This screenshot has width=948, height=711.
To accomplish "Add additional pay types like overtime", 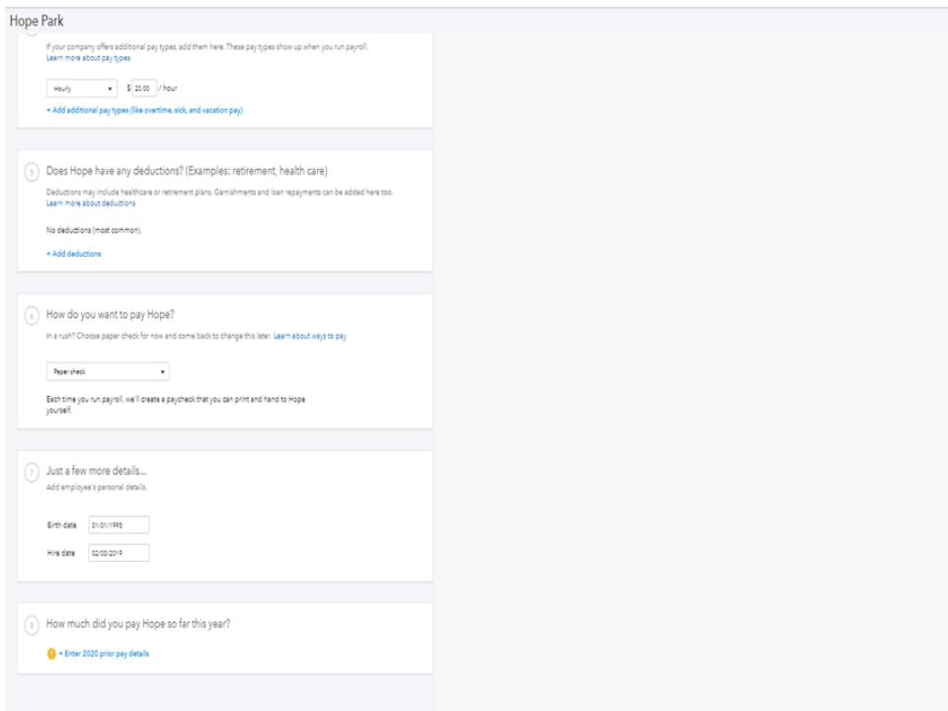I will tap(144, 111).
